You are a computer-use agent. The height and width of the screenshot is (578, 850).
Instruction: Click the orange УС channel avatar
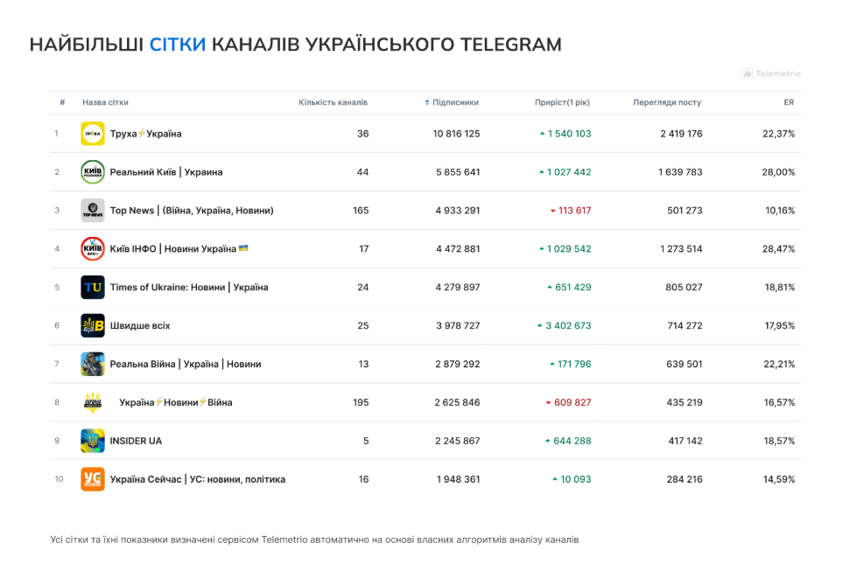pos(93,479)
